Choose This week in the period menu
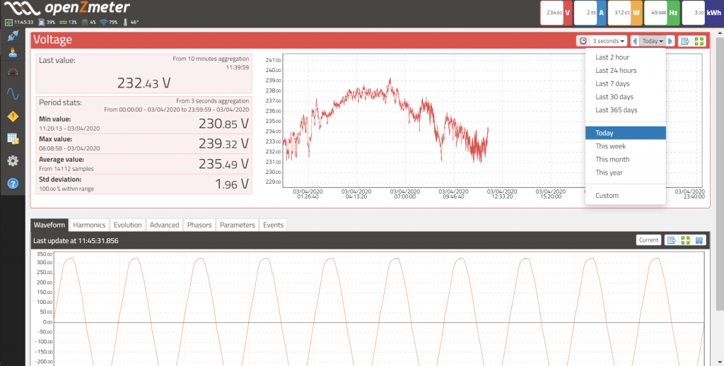724x366 pixels. (625, 146)
